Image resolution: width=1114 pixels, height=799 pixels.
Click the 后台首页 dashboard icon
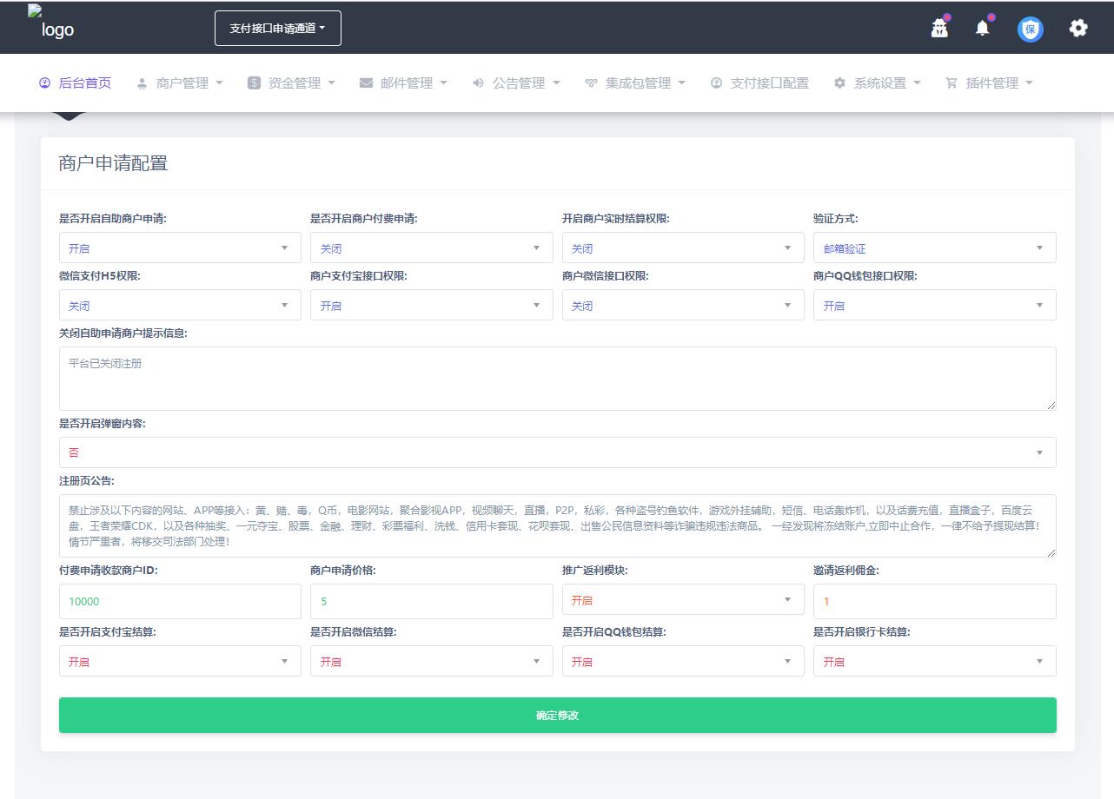45,83
